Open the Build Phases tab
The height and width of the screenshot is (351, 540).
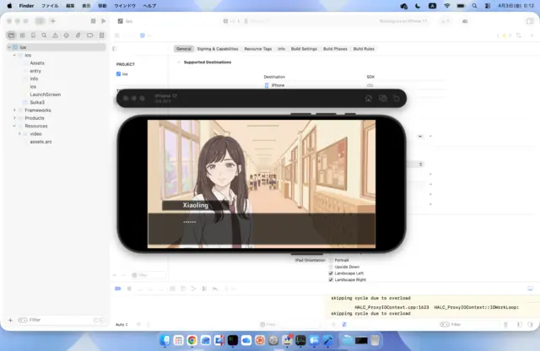coord(335,49)
